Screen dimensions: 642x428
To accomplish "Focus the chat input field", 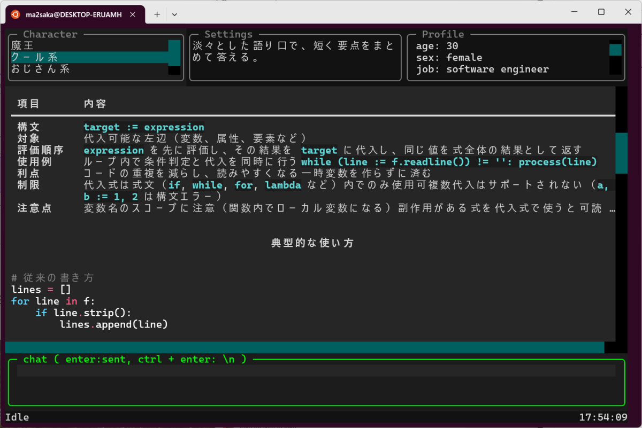I will coord(316,371).
